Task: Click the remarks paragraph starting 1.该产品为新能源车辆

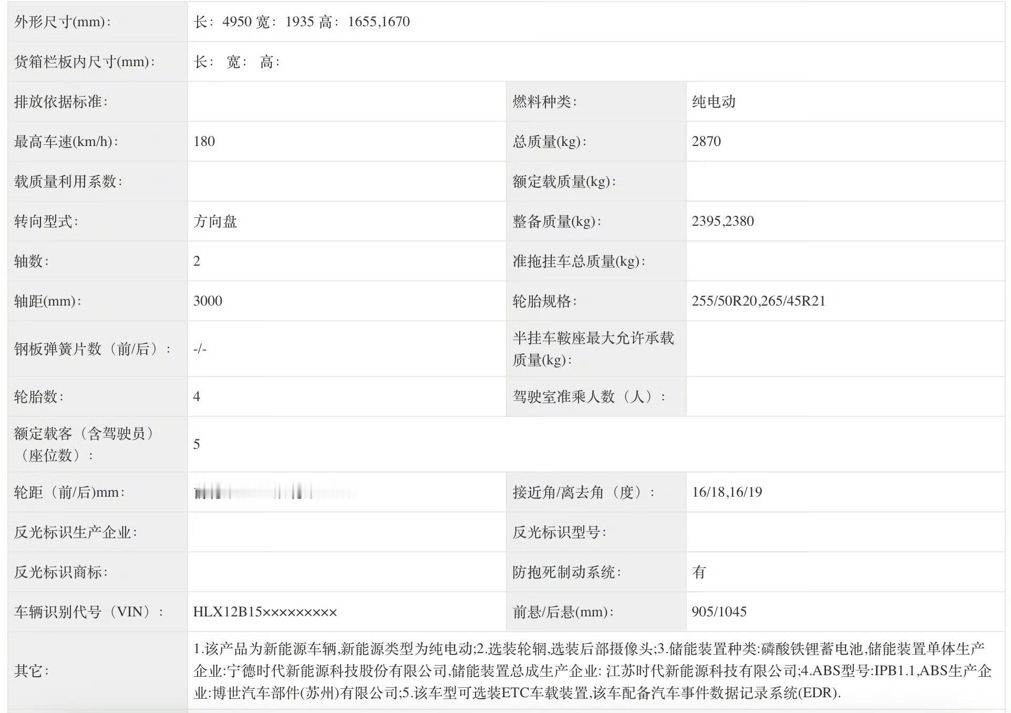Action: coord(592,671)
